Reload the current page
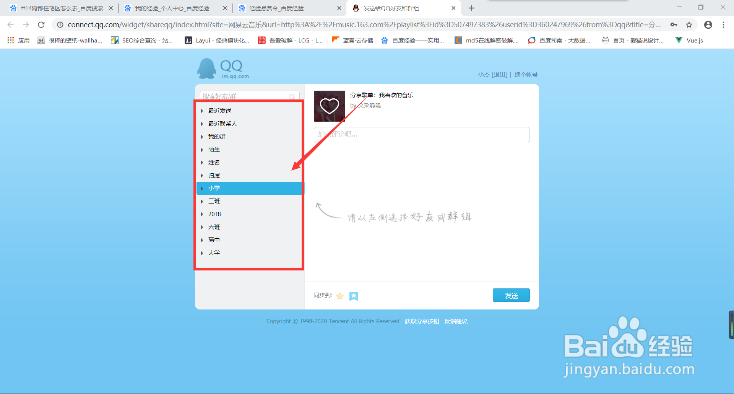734x394 pixels. (41, 25)
